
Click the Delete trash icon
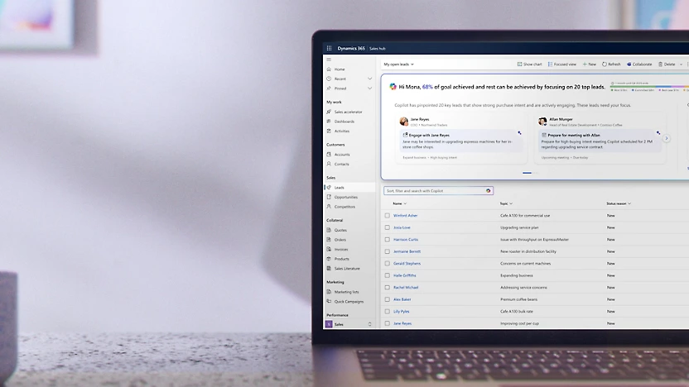pyautogui.click(x=661, y=64)
